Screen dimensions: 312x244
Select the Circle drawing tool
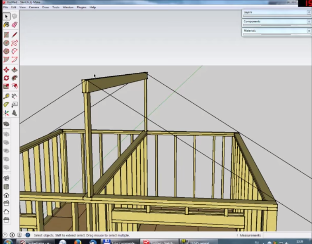tap(6, 43)
